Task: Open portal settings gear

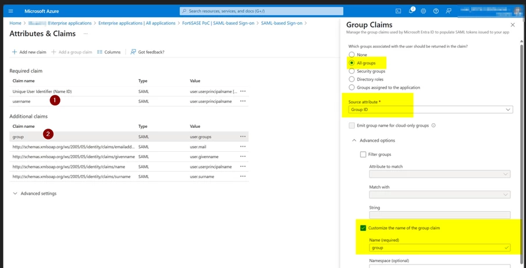Action: [x=424, y=11]
